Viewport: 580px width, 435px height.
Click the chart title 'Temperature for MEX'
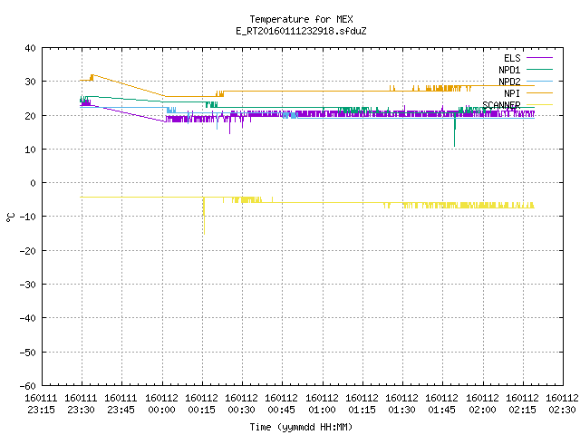[x=301, y=19]
